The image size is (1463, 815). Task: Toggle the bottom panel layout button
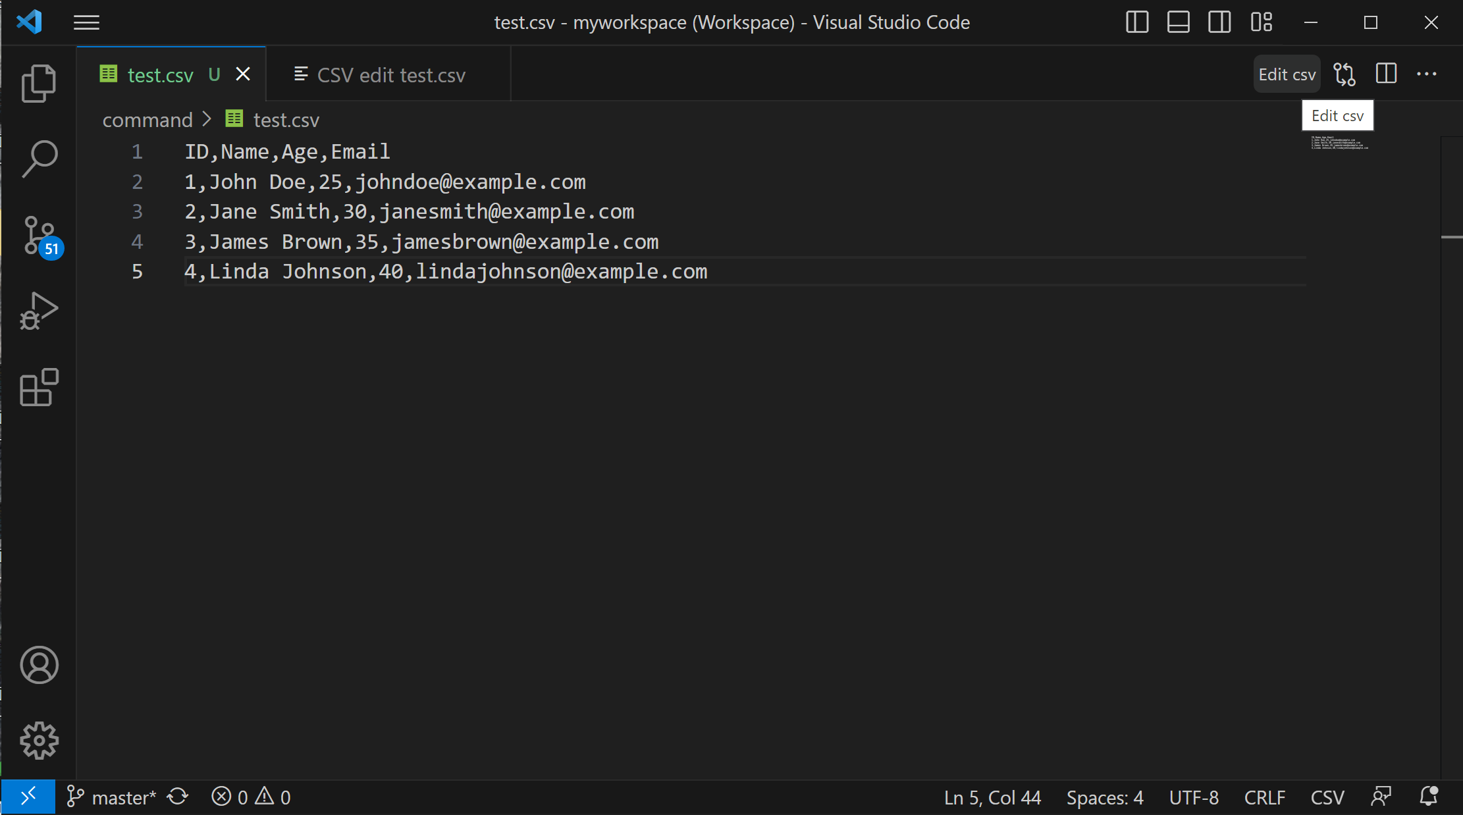pyautogui.click(x=1178, y=22)
